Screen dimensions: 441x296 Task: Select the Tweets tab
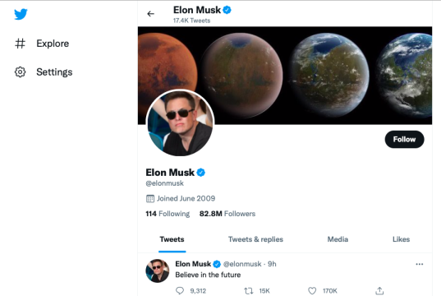click(x=172, y=239)
